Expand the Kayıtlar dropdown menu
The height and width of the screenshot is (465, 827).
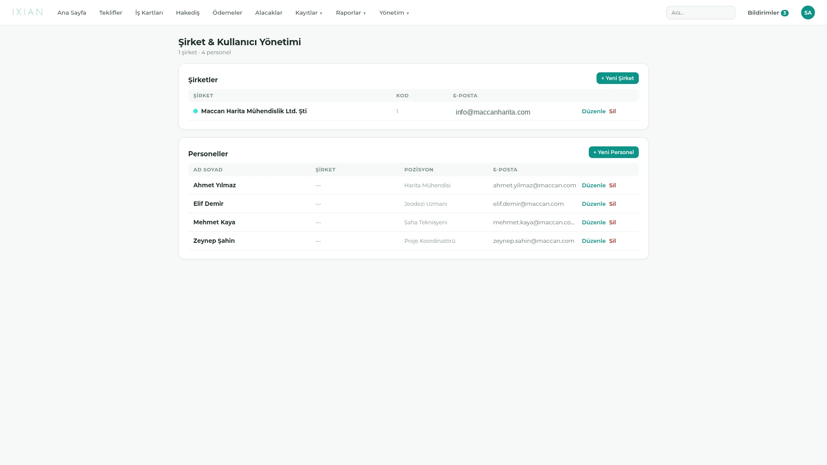pos(309,12)
